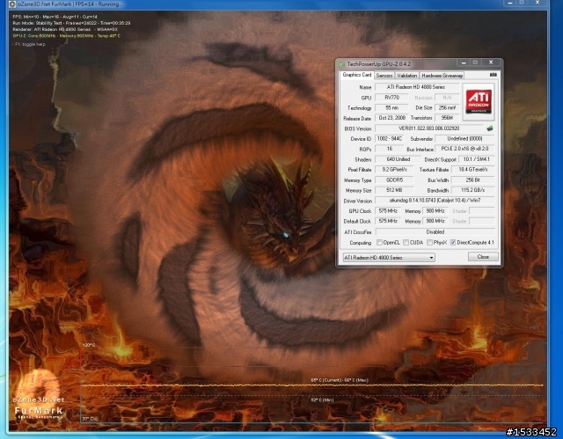
Task: Click the DirectX Support value 10.1 / SM4.1
Action: (x=477, y=159)
